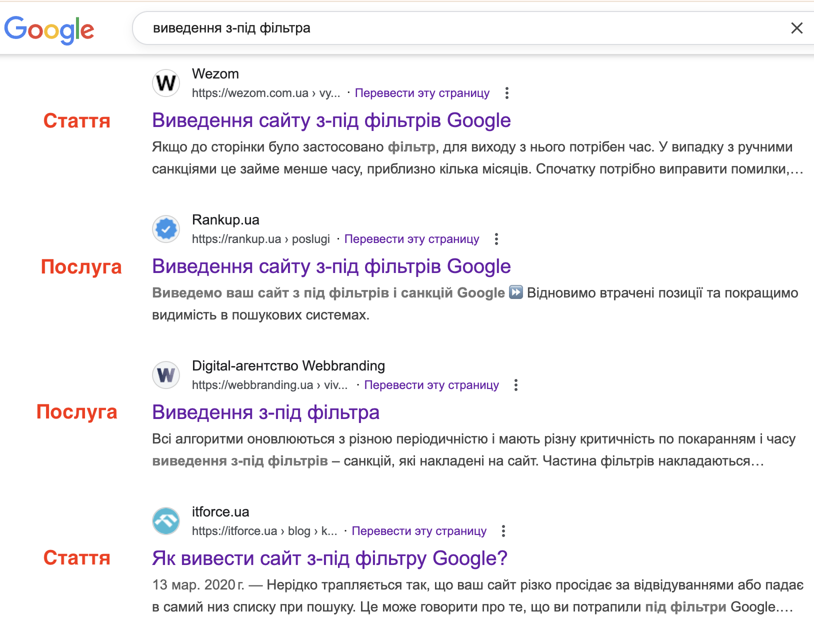The width and height of the screenshot is (814, 626).
Task: Open three-dot options for Rankup.ua result
Action: pos(496,239)
